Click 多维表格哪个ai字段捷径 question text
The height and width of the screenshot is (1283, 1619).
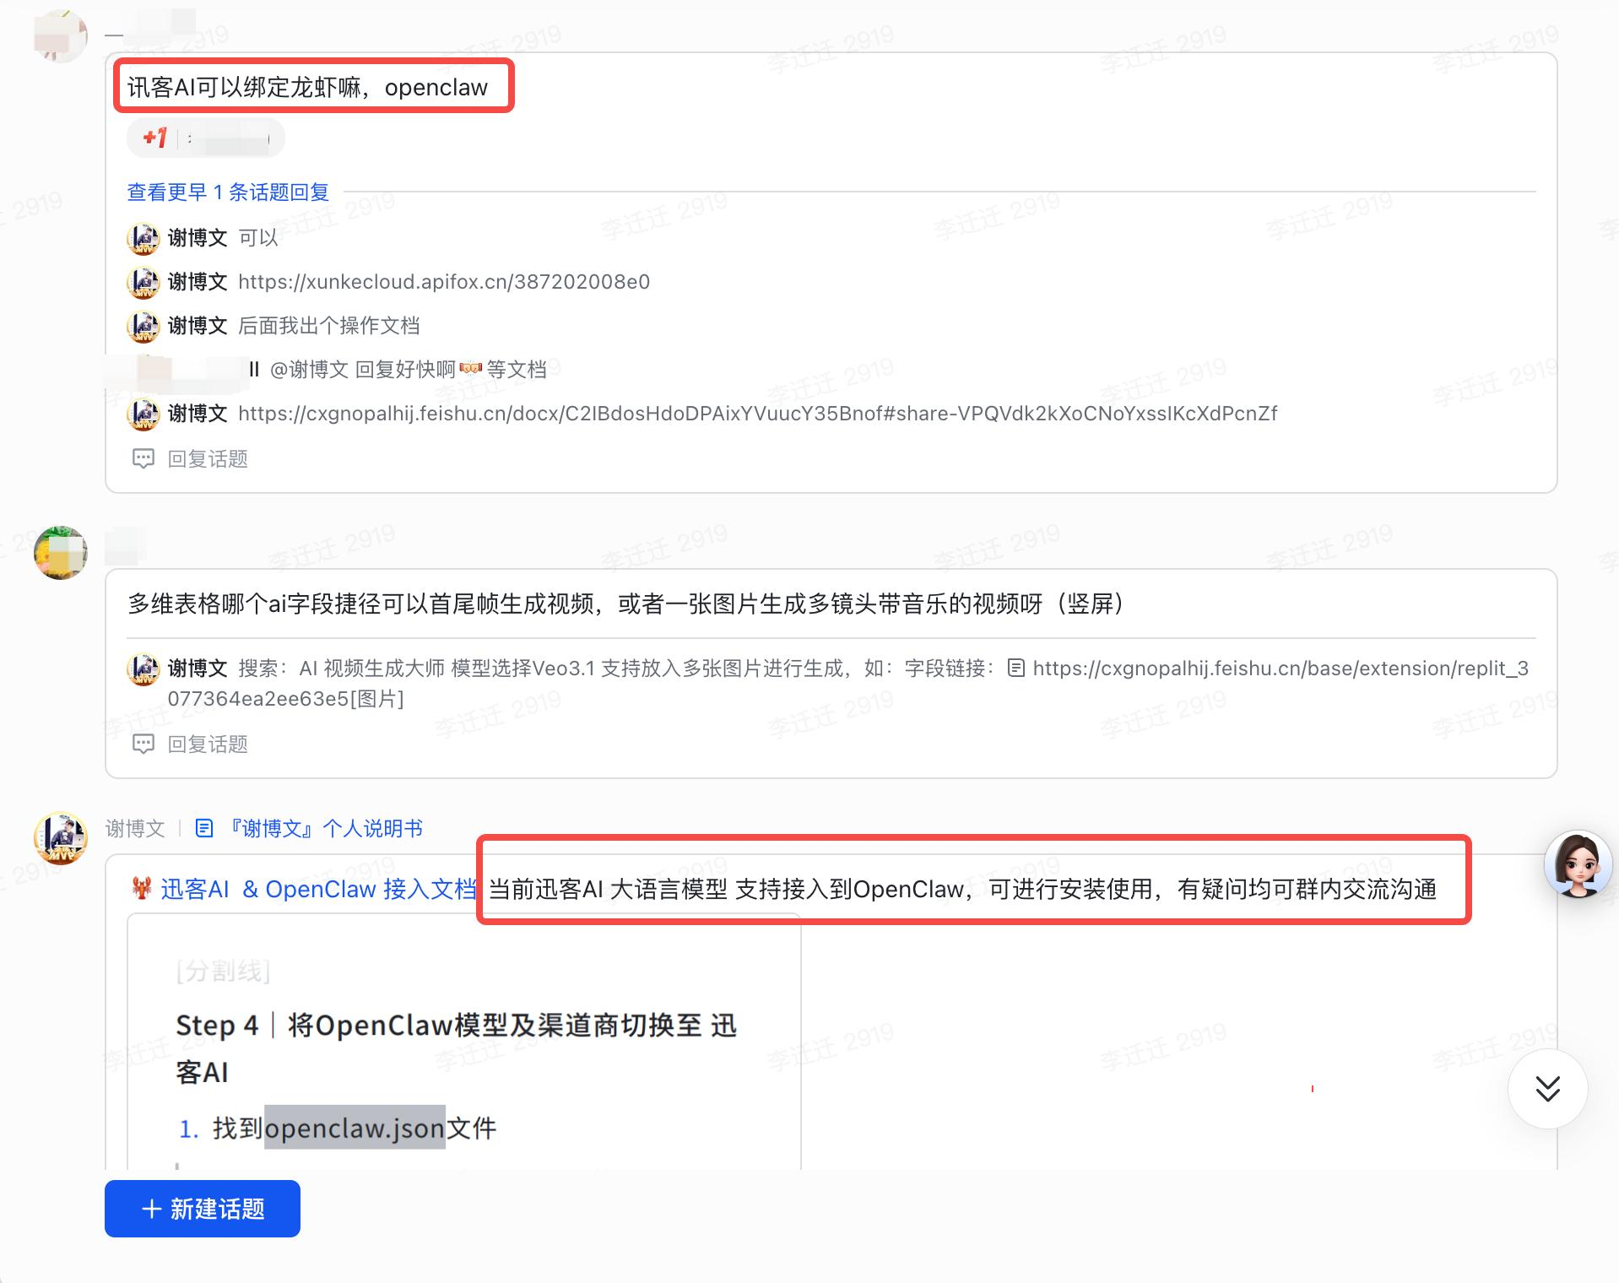(625, 604)
